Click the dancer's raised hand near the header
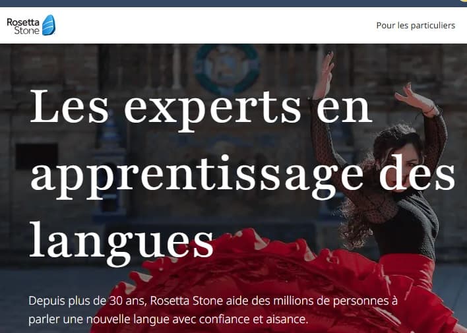Image resolution: width=467 pixels, height=333 pixels. 326,71
